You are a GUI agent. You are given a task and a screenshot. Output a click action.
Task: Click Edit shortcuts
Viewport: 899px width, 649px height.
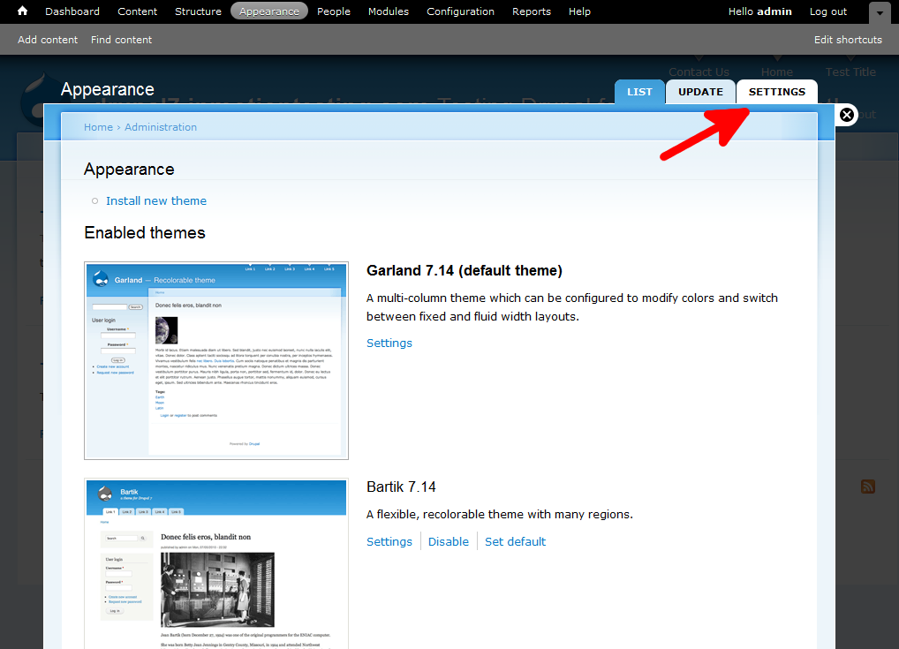point(848,40)
